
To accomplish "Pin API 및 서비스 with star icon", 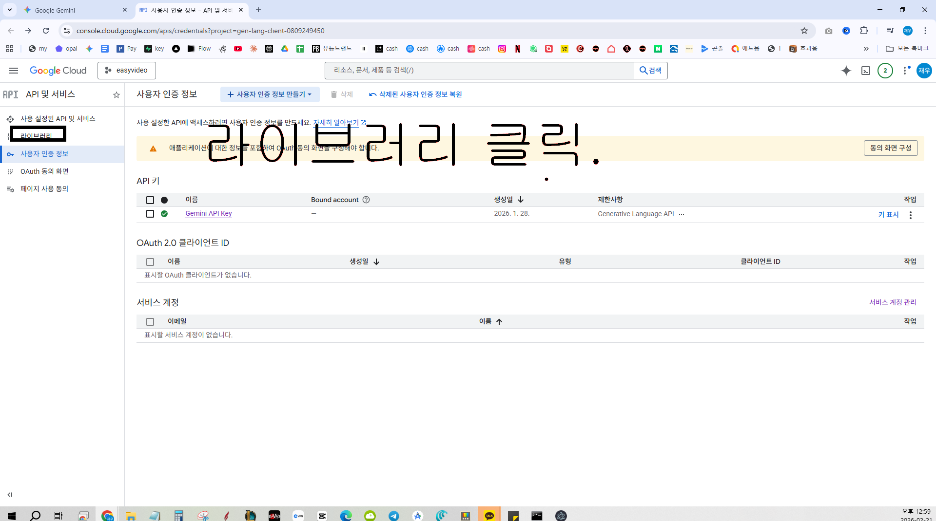I will pyautogui.click(x=117, y=95).
